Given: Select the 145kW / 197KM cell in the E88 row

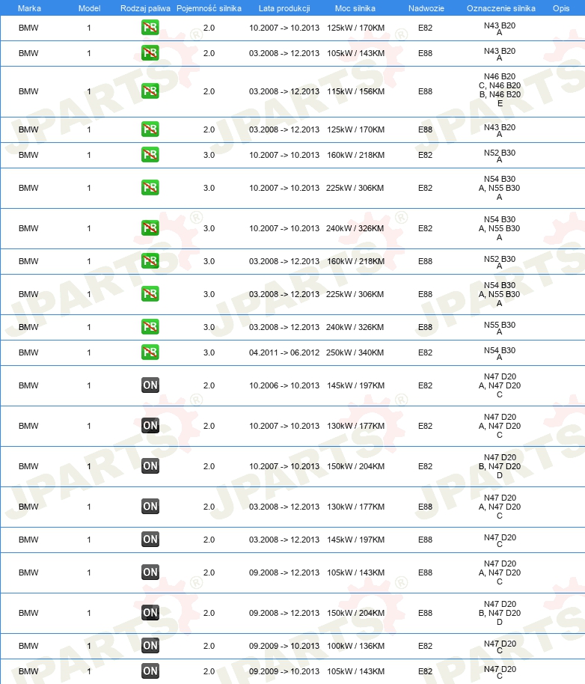Looking at the screenshot, I should (x=355, y=540).
